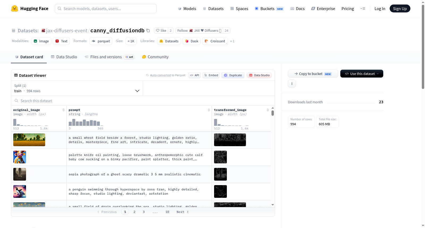Sort the transformed_image column

(x=268, y=110)
